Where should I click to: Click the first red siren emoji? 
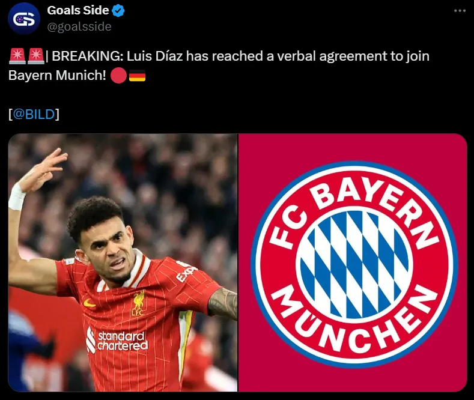[x=17, y=56]
